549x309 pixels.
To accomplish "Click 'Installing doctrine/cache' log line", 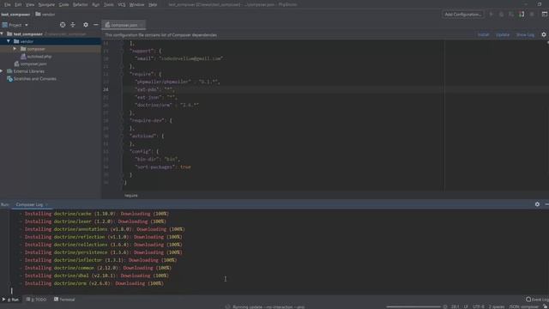I will pos(94,214).
